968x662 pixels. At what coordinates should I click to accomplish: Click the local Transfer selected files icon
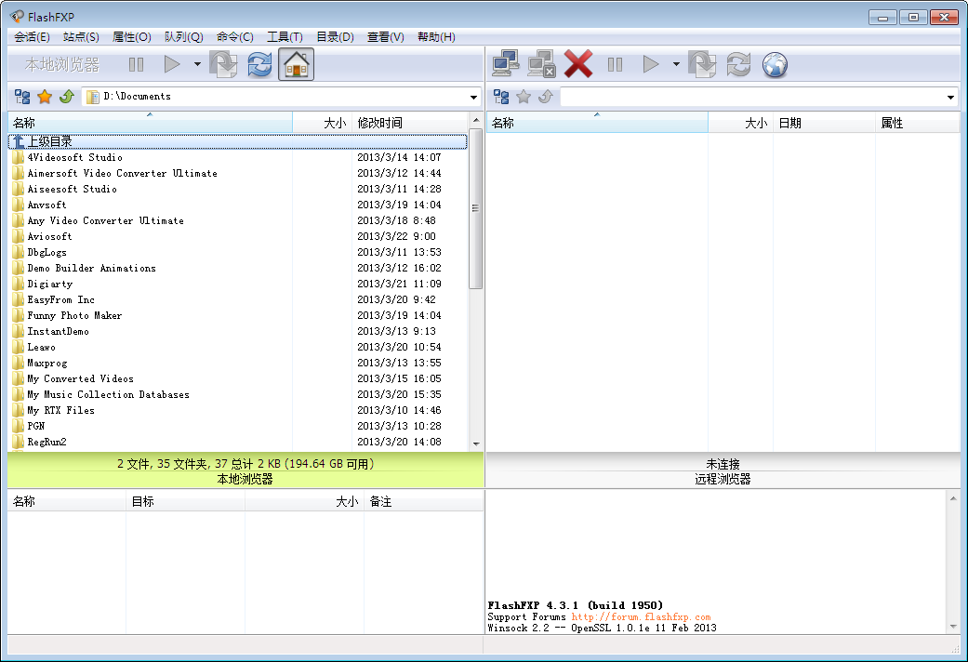[223, 65]
